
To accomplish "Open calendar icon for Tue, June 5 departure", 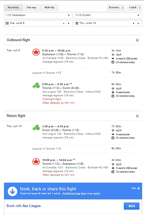I will click(x=7, y=23).
